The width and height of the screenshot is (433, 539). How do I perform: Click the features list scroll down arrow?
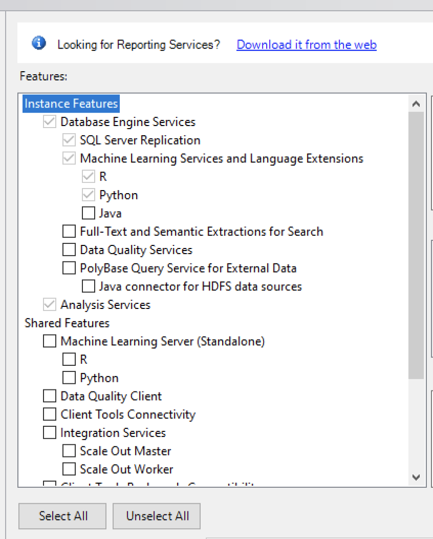pos(416,477)
